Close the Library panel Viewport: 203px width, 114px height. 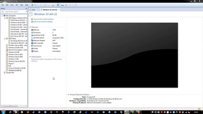pos(26,9)
